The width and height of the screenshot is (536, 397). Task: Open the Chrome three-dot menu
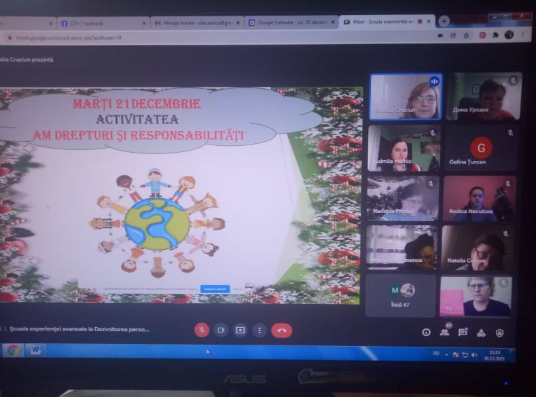pos(524,35)
